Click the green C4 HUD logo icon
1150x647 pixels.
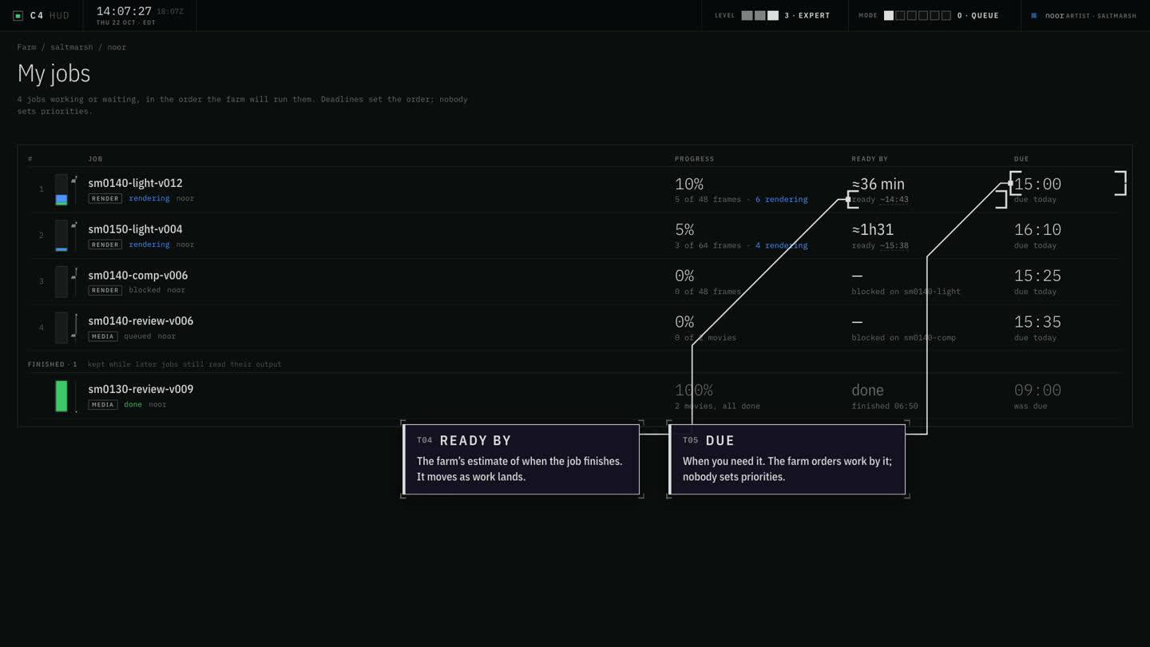(x=18, y=16)
